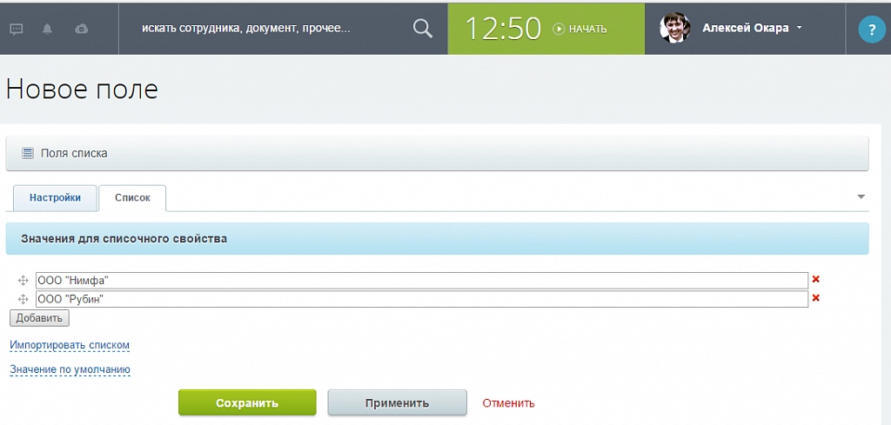Grab the drag handle for ООО "Рубин"
Image resolution: width=891 pixels, height=425 pixels.
pos(23,299)
